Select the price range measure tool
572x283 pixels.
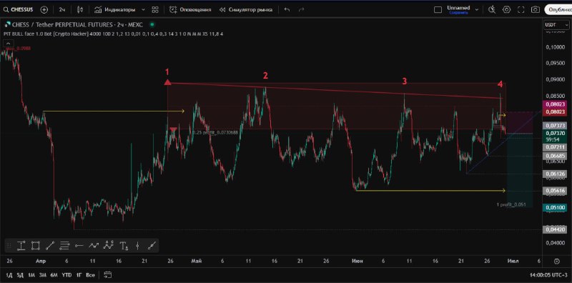pos(21,246)
